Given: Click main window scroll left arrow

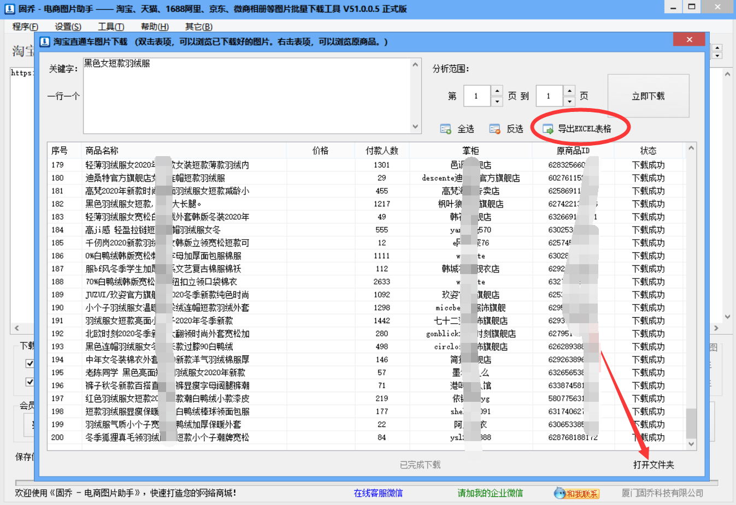Looking at the screenshot, I should click(16, 328).
